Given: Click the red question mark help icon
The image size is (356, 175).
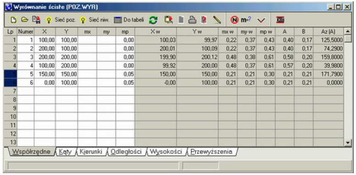Looking at the screenshot, I should coord(204,20).
